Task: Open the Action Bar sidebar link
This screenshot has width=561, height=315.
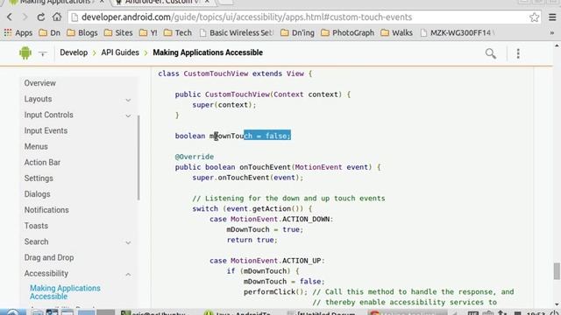Action: point(42,163)
